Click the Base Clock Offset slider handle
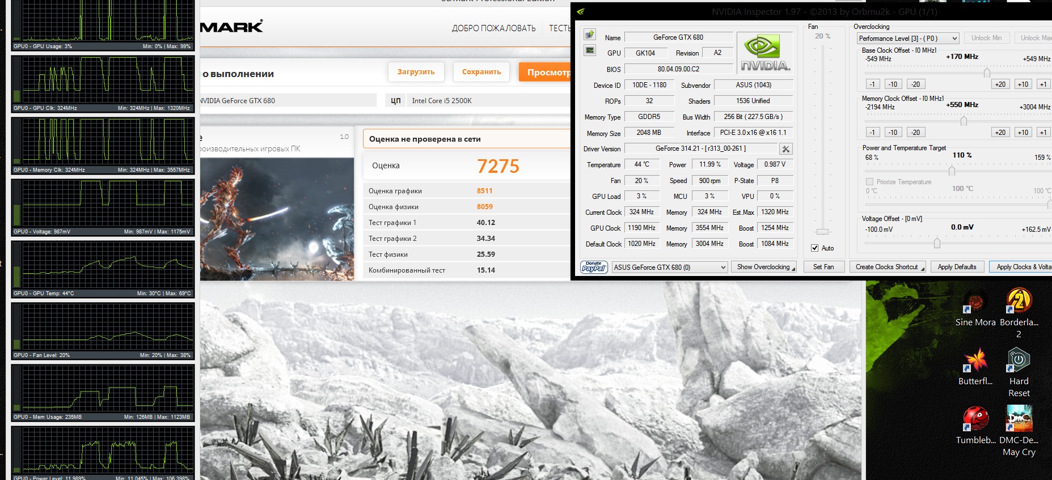1052x480 pixels. point(987,73)
